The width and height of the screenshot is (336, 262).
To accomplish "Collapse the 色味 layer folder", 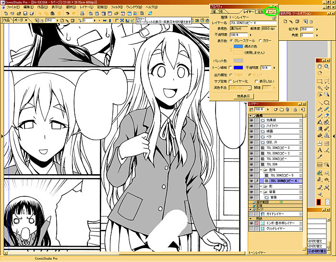I will pos(261,170).
